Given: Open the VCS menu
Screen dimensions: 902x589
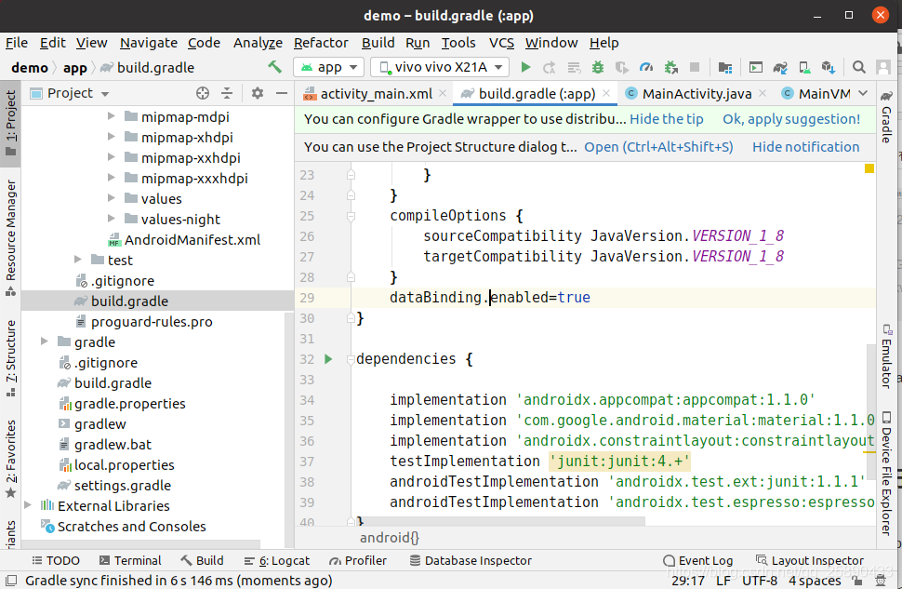Looking at the screenshot, I should (x=501, y=43).
